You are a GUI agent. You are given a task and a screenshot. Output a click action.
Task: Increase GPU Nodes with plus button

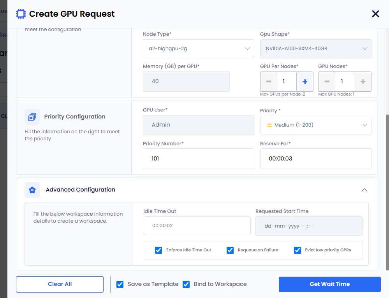[x=363, y=82]
